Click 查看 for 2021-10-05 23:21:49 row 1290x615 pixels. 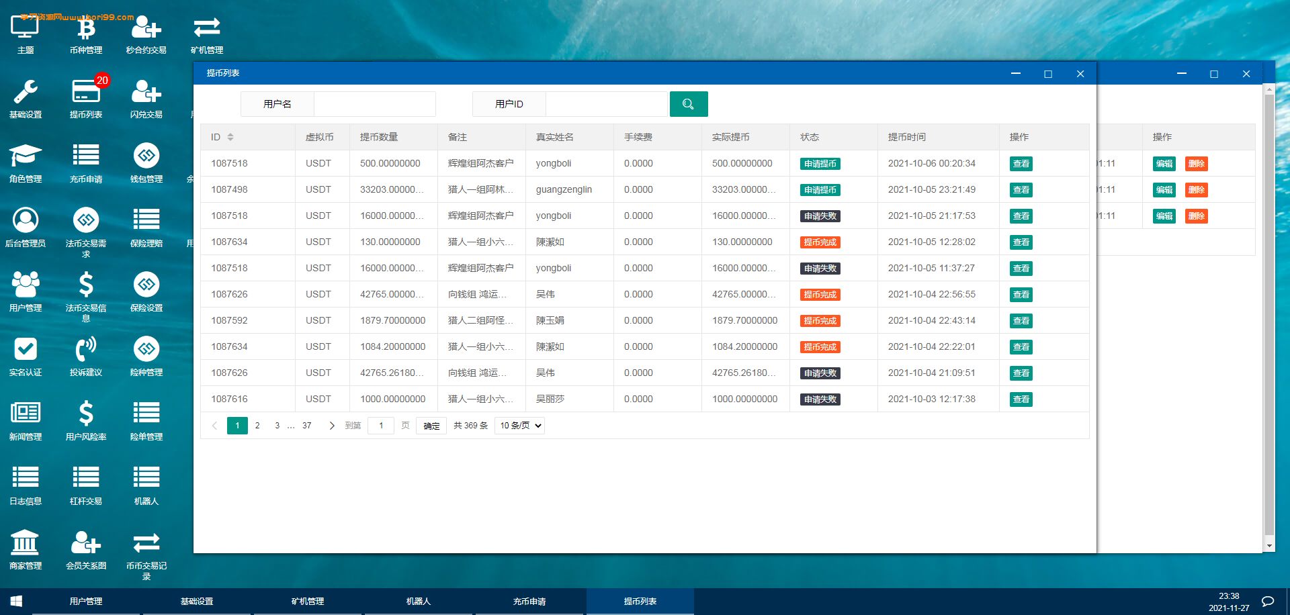pos(1021,190)
